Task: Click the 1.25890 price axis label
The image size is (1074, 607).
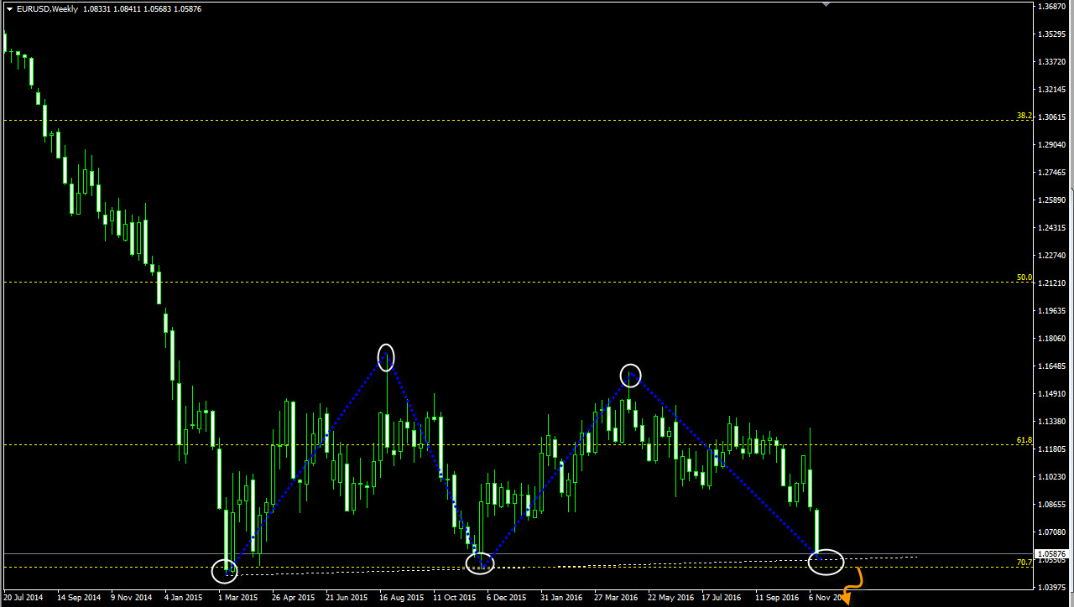Action: 1052,200
